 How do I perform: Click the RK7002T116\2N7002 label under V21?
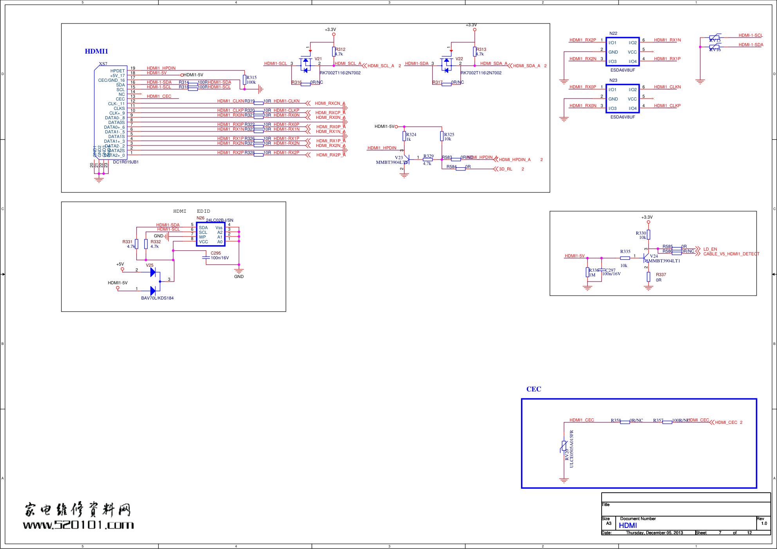click(x=340, y=73)
